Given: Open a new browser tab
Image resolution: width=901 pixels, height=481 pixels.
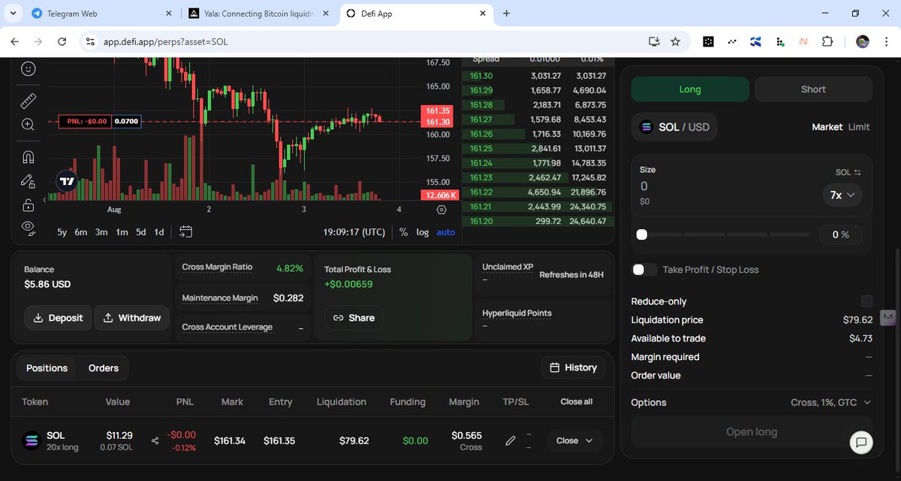Looking at the screenshot, I should pyautogui.click(x=507, y=14).
